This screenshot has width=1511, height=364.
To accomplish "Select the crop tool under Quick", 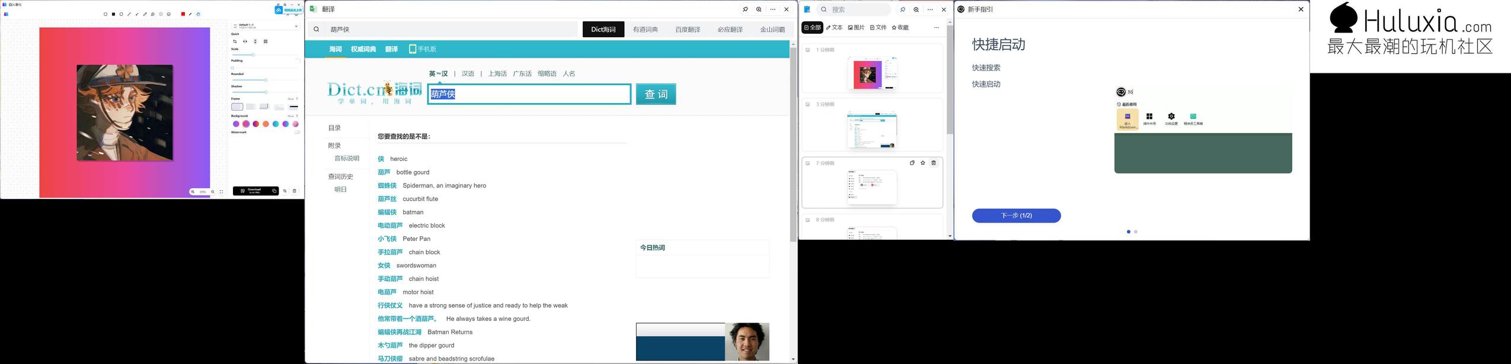I will [235, 41].
